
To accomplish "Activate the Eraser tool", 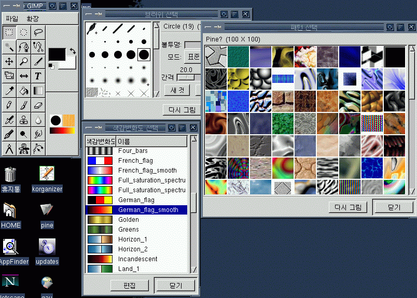I will (x=38, y=105).
